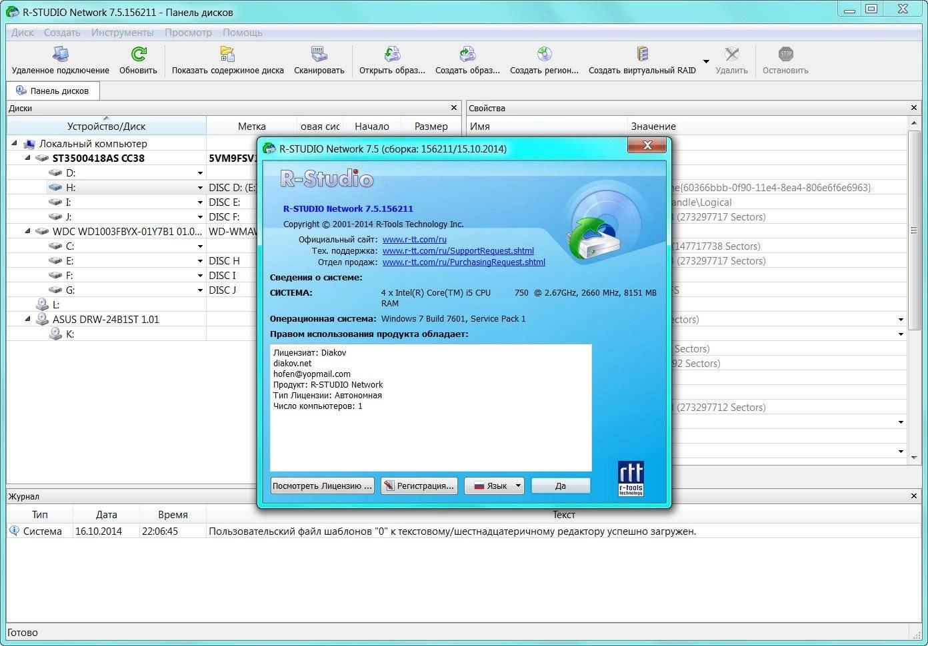Open the dropdown arrow for partition I:
The height and width of the screenshot is (646, 928).
point(200,202)
